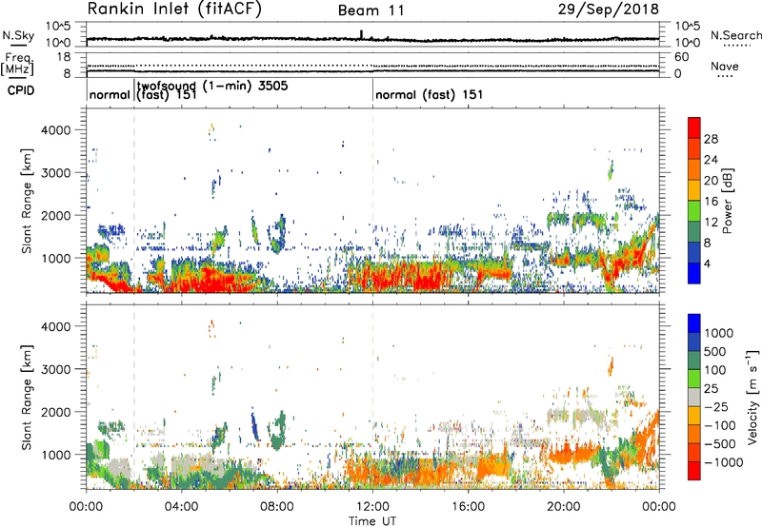Click the '04:00' time axis tick label

click(x=182, y=507)
